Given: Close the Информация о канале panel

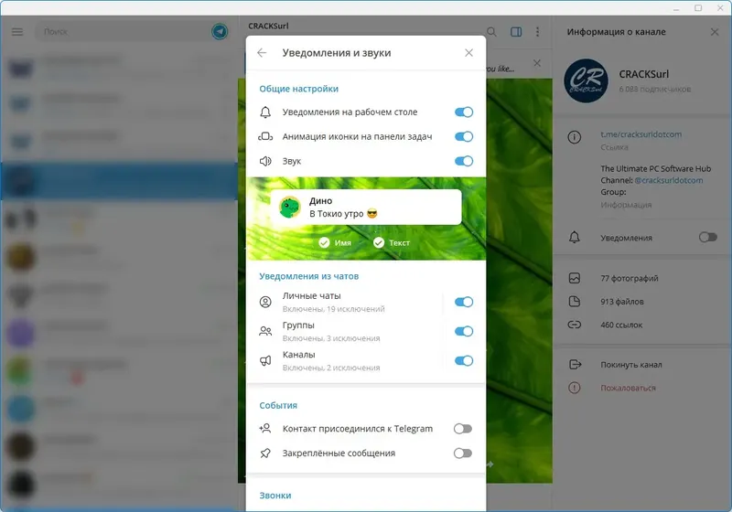Looking at the screenshot, I should coord(715,32).
